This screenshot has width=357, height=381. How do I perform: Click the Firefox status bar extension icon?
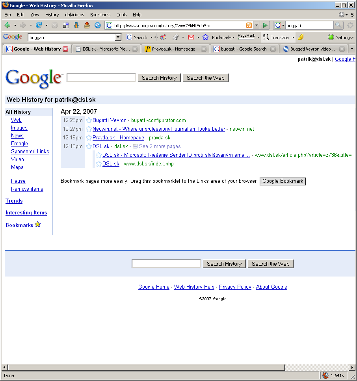(325, 375)
